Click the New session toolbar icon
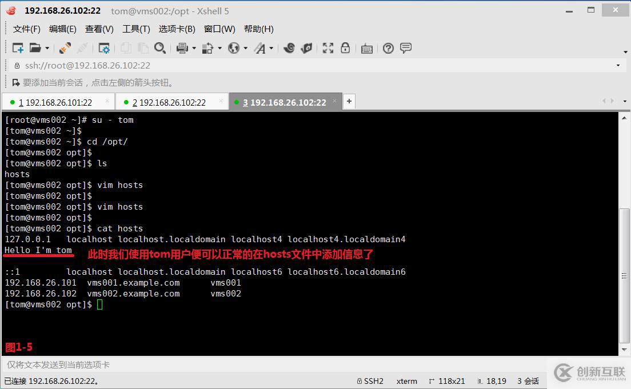The width and height of the screenshot is (631, 389). 18,49
